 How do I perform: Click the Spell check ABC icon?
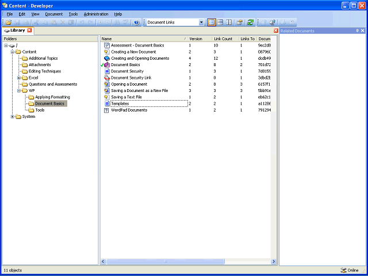click(x=126, y=22)
